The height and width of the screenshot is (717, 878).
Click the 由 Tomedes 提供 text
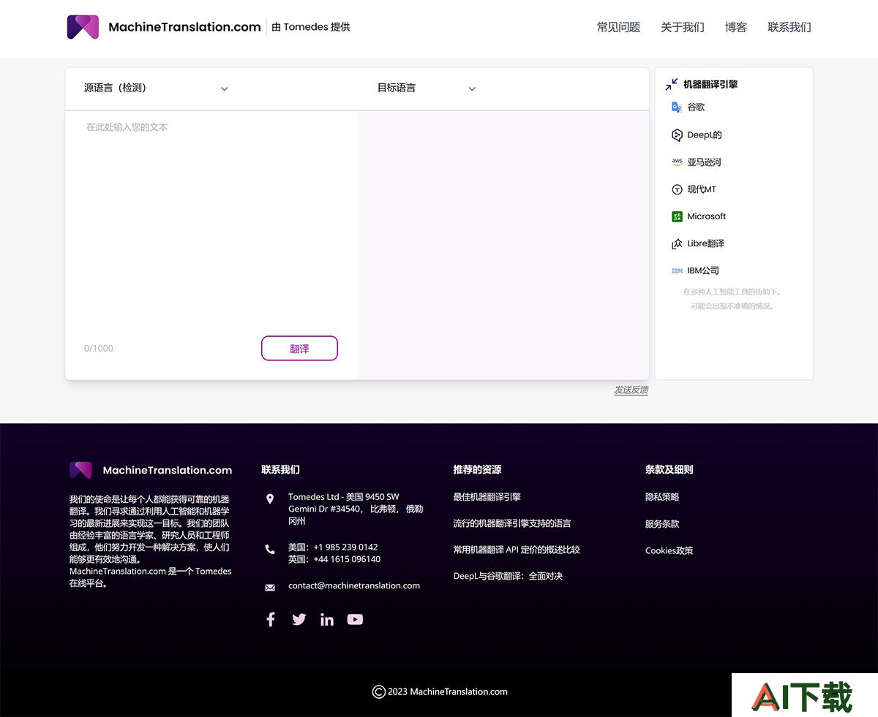coord(311,27)
